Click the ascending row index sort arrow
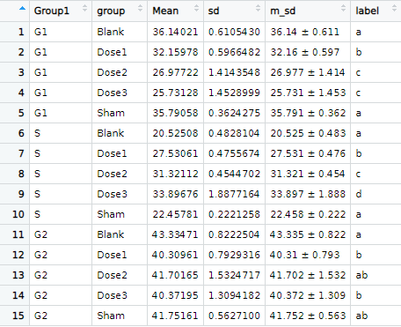 click(x=22, y=9)
